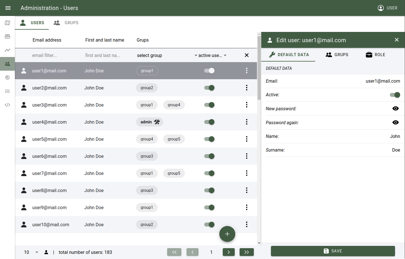Open the hamburger navigation menu
Viewport: 405px width, 259px height.
[8, 8]
